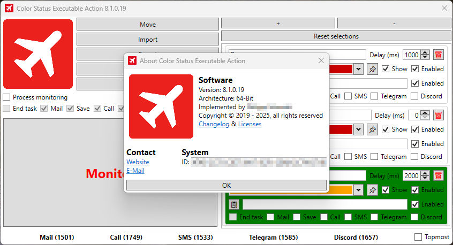Image resolution: width=453 pixels, height=245 pixels.
Task: Decrease the 1000 ms delay value
Action: (x=425, y=57)
